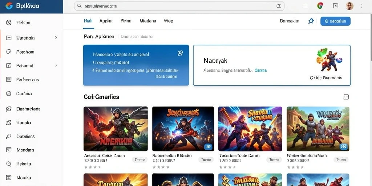
Task: Click the Pan. Aplkmen heading
Action: pos(99,37)
